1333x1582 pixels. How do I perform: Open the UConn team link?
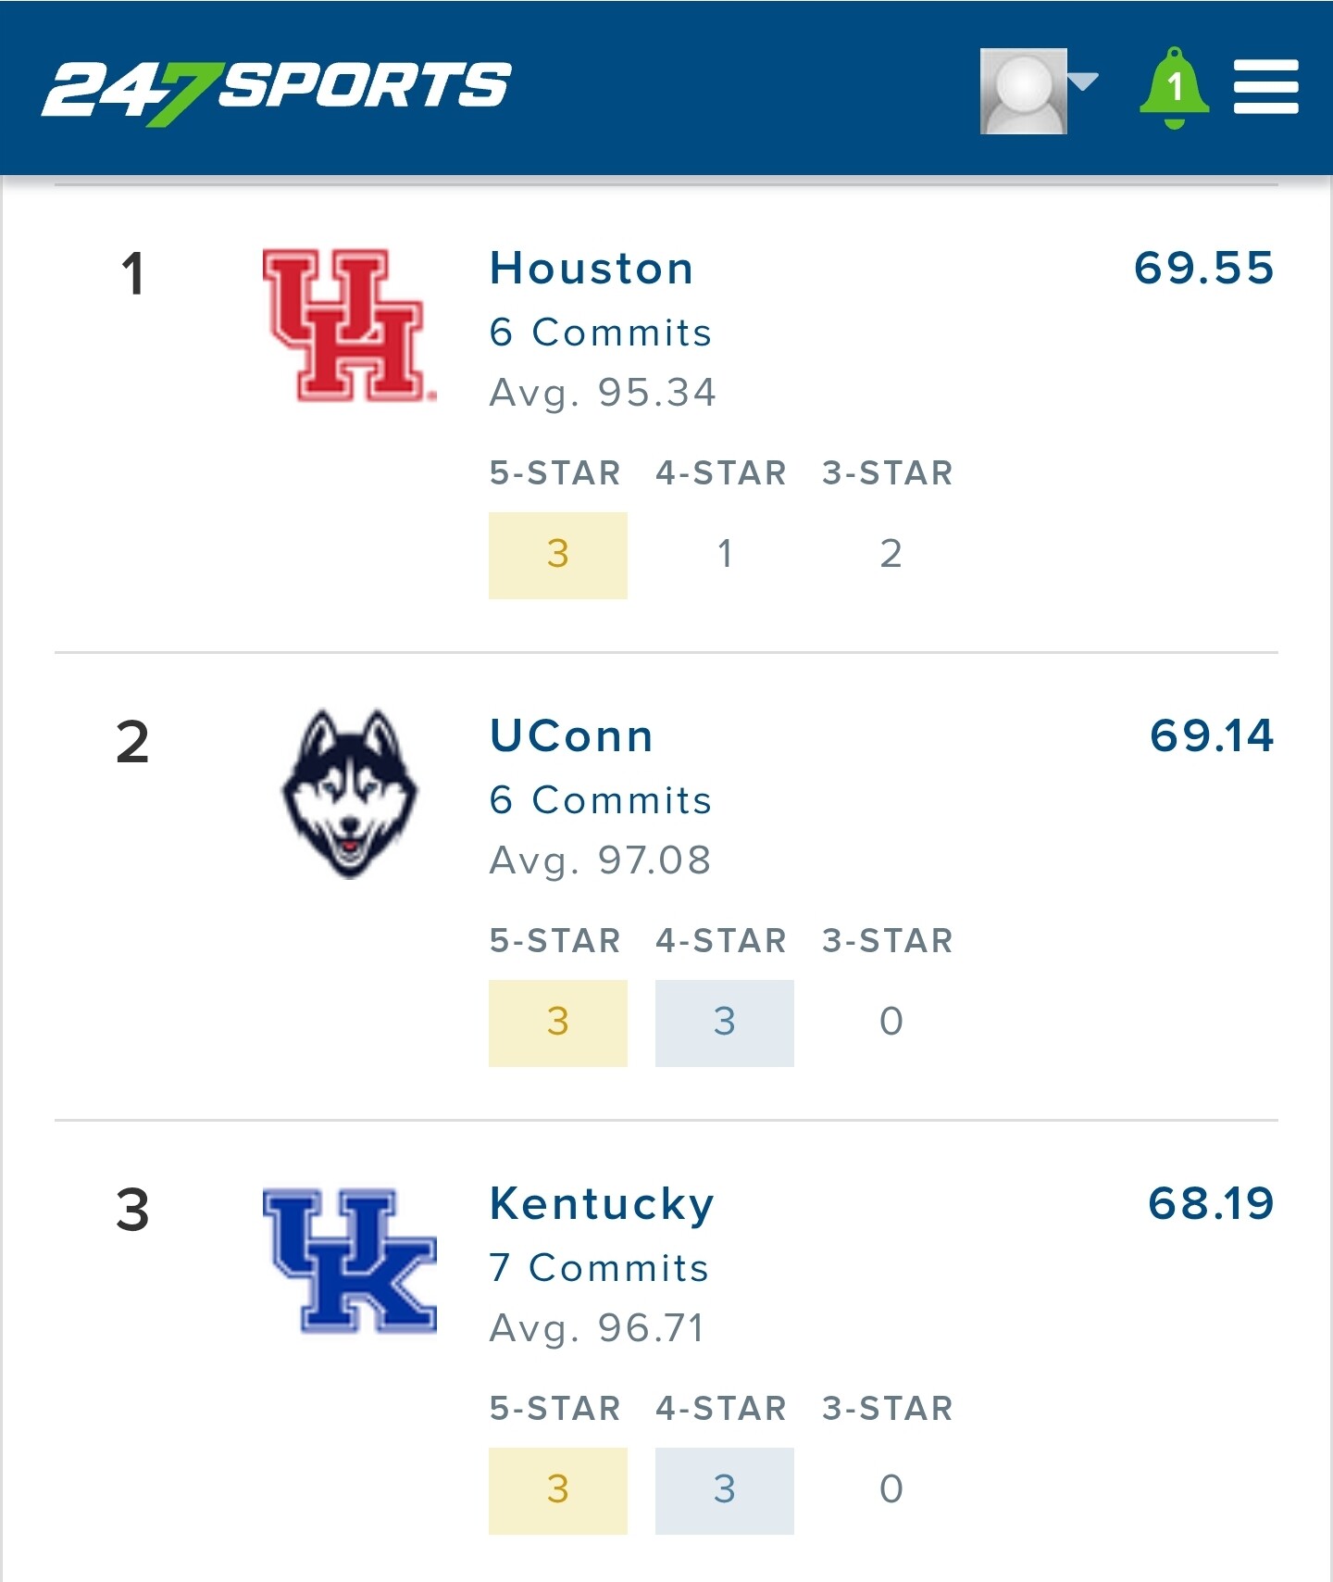click(x=571, y=736)
